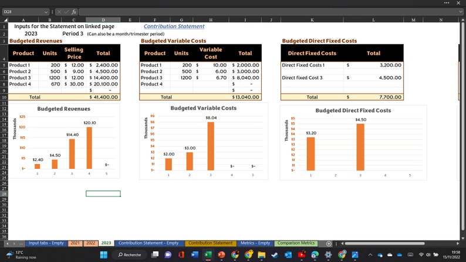466x262 pixels.
Task: Switch to the Comparison Metrics sheet tab
Action: pyautogui.click(x=296, y=243)
